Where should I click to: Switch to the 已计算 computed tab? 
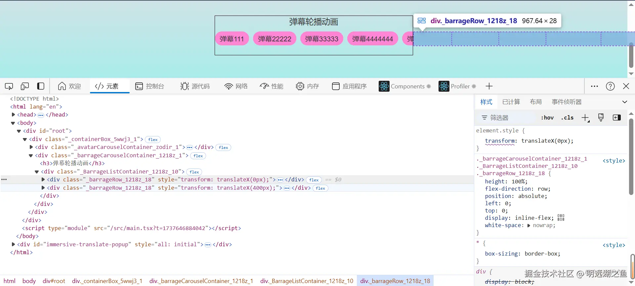511,102
